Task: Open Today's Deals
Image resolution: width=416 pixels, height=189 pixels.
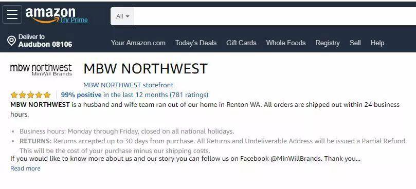Action: (196, 43)
